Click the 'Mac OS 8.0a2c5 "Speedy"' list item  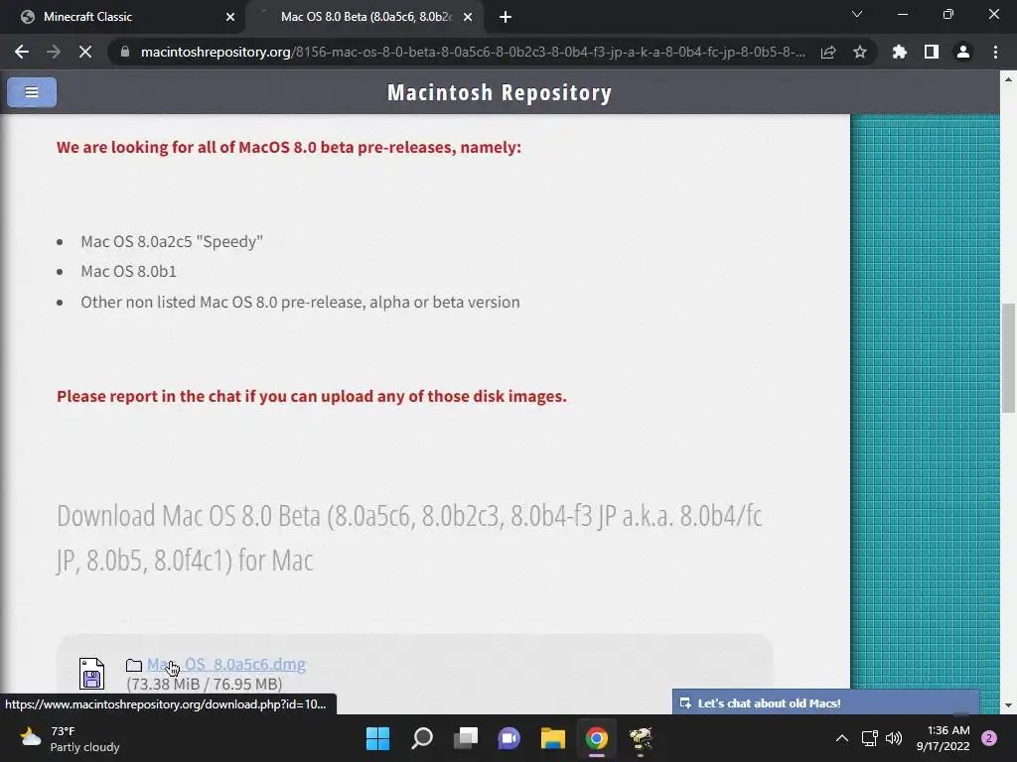(172, 242)
